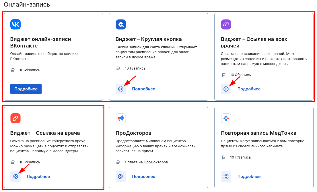Viewport: 317px width, 192px height.
Task: Select the ПроДокторов card title
Action: (x=133, y=133)
